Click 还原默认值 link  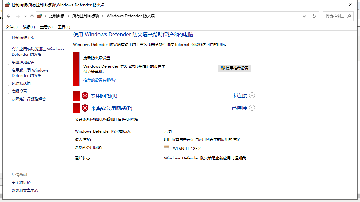point(21,84)
